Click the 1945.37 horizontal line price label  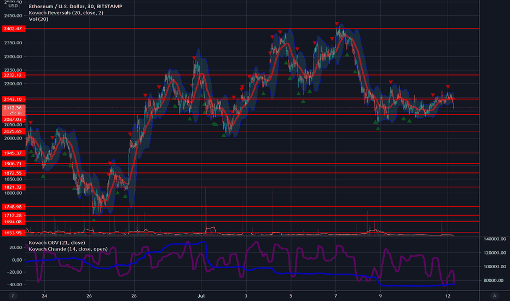tap(13, 153)
